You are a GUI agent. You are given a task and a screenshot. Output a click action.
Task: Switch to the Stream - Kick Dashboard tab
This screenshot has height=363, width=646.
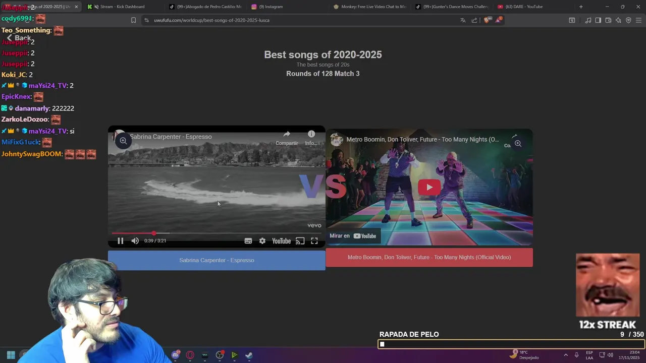click(x=122, y=7)
